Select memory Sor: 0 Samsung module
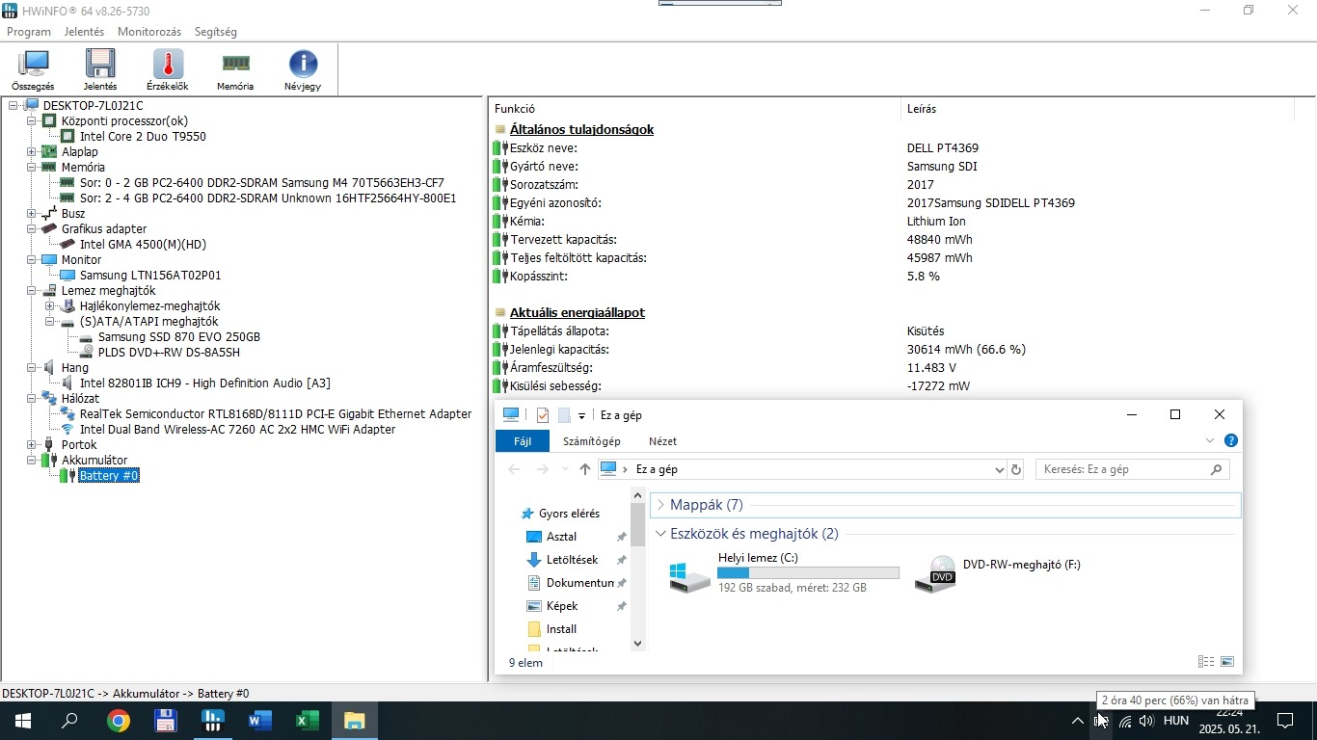Image resolution: width=1317 pixels, height=740 pixels. (261, 183)
